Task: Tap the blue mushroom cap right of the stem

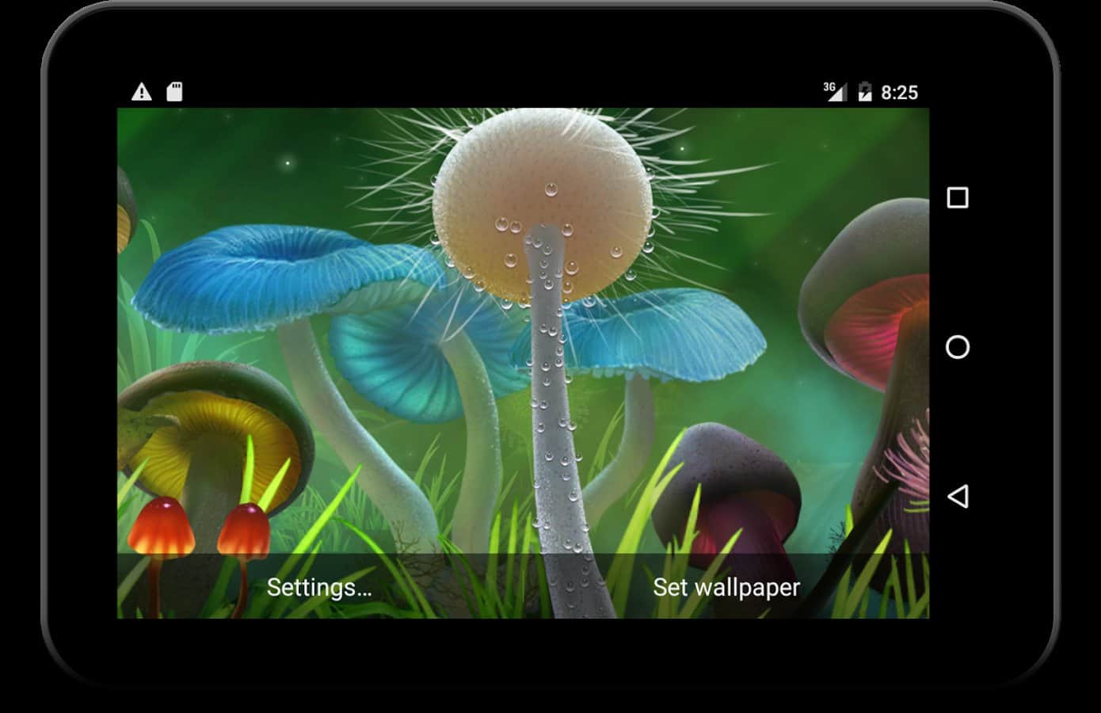Action: [673, 329]
